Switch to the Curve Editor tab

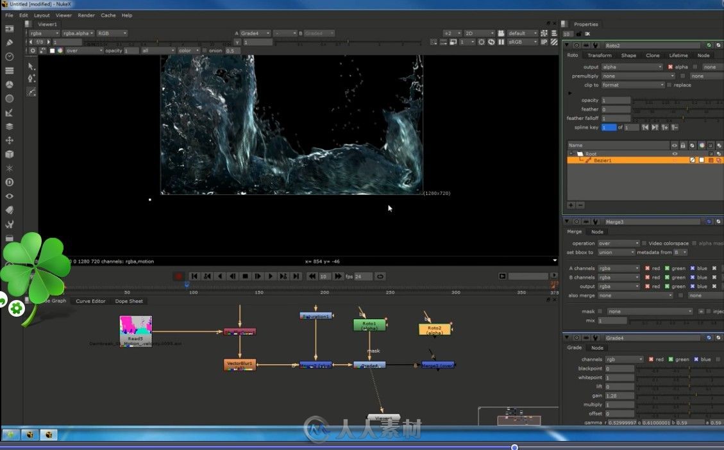click(90, 301)
